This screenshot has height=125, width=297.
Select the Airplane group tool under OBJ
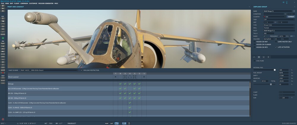coord(3,44)
